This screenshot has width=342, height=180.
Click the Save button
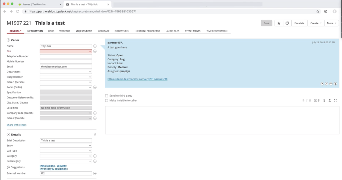point(266,23)
